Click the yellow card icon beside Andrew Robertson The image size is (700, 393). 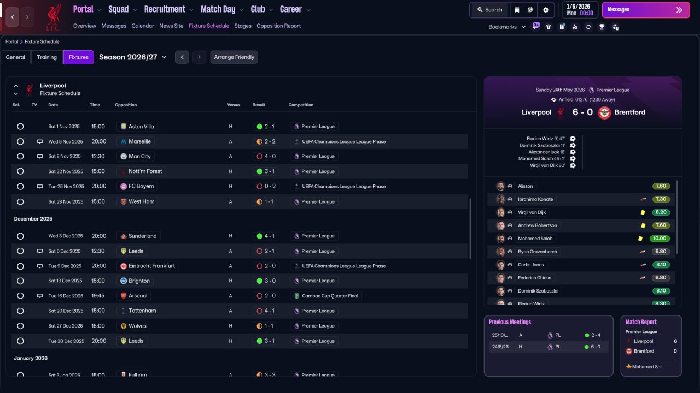643,225
